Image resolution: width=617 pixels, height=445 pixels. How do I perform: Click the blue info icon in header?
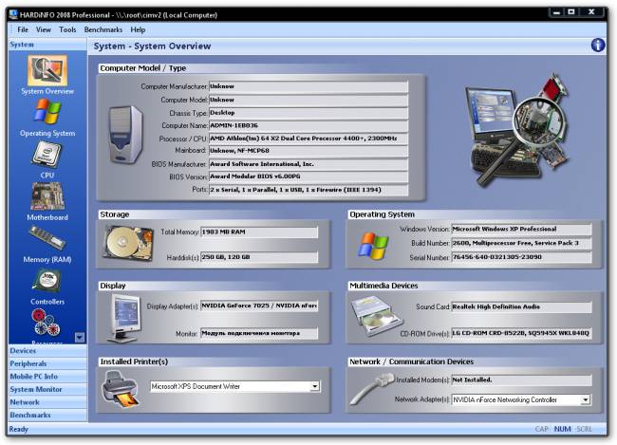597,46
